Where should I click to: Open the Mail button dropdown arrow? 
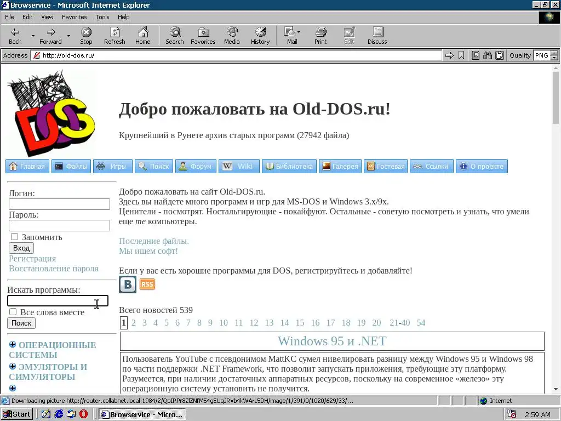pos(299,32)
